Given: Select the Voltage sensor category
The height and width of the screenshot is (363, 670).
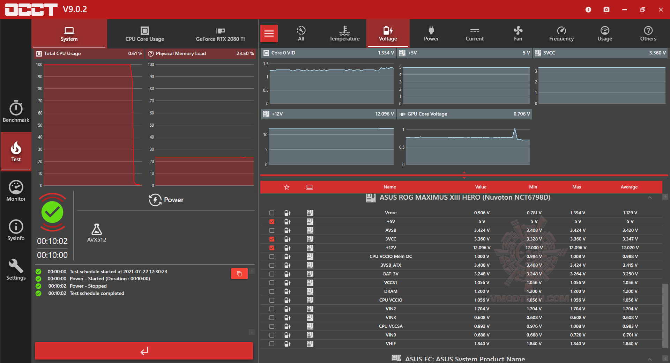Looking at the screenshot, I should coord(388,34).
